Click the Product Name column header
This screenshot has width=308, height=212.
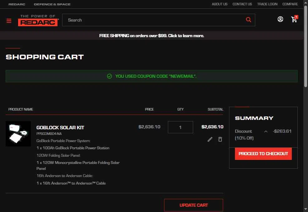pos(21,109)
